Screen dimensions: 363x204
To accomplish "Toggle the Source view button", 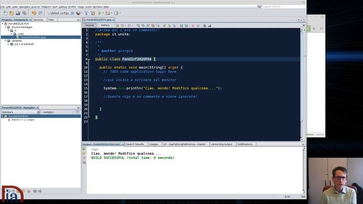I will [90, 25].
